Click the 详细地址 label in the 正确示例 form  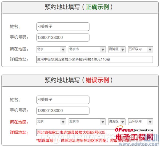[x=19, y=59]
